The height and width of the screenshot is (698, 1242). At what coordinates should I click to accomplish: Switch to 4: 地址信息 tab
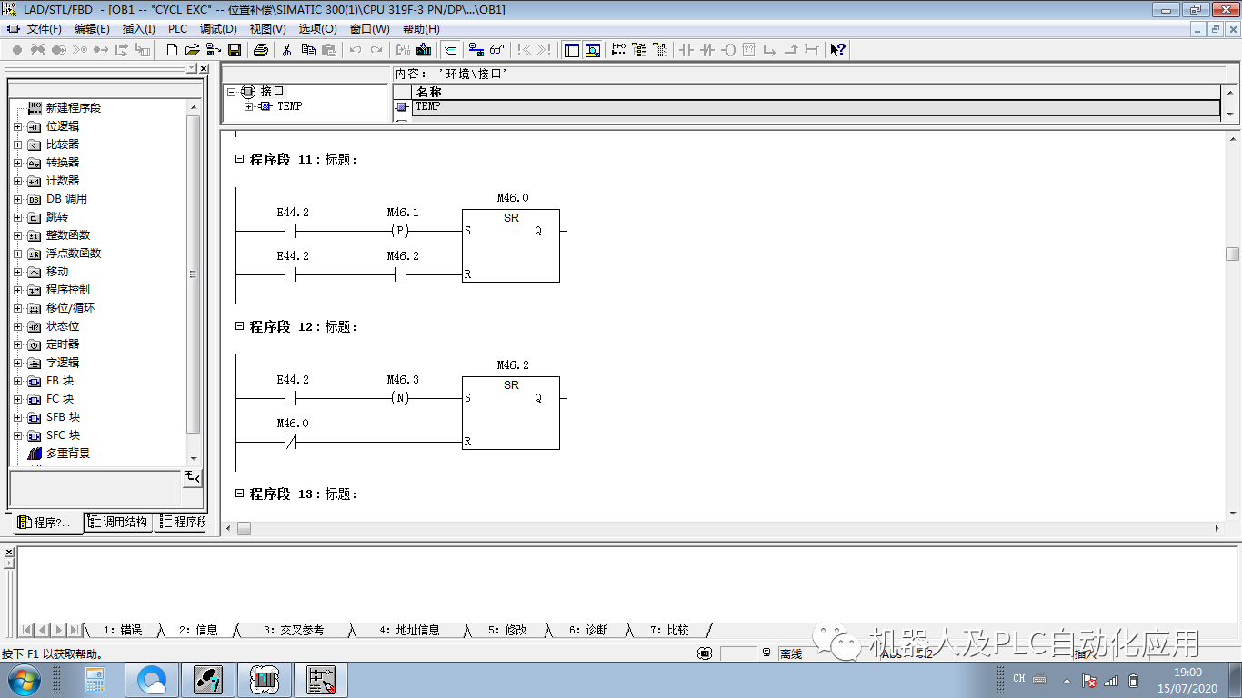click(x=409, y=630)
